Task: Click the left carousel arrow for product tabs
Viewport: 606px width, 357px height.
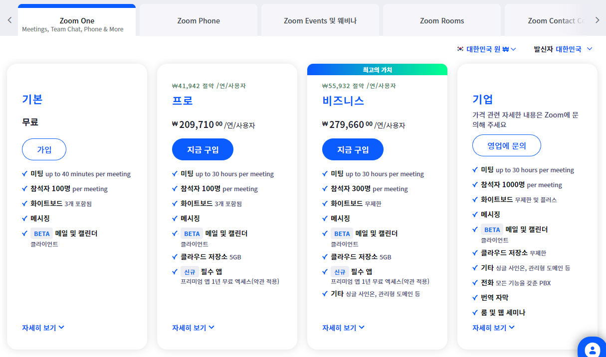Action: click(x=9, y=20)
